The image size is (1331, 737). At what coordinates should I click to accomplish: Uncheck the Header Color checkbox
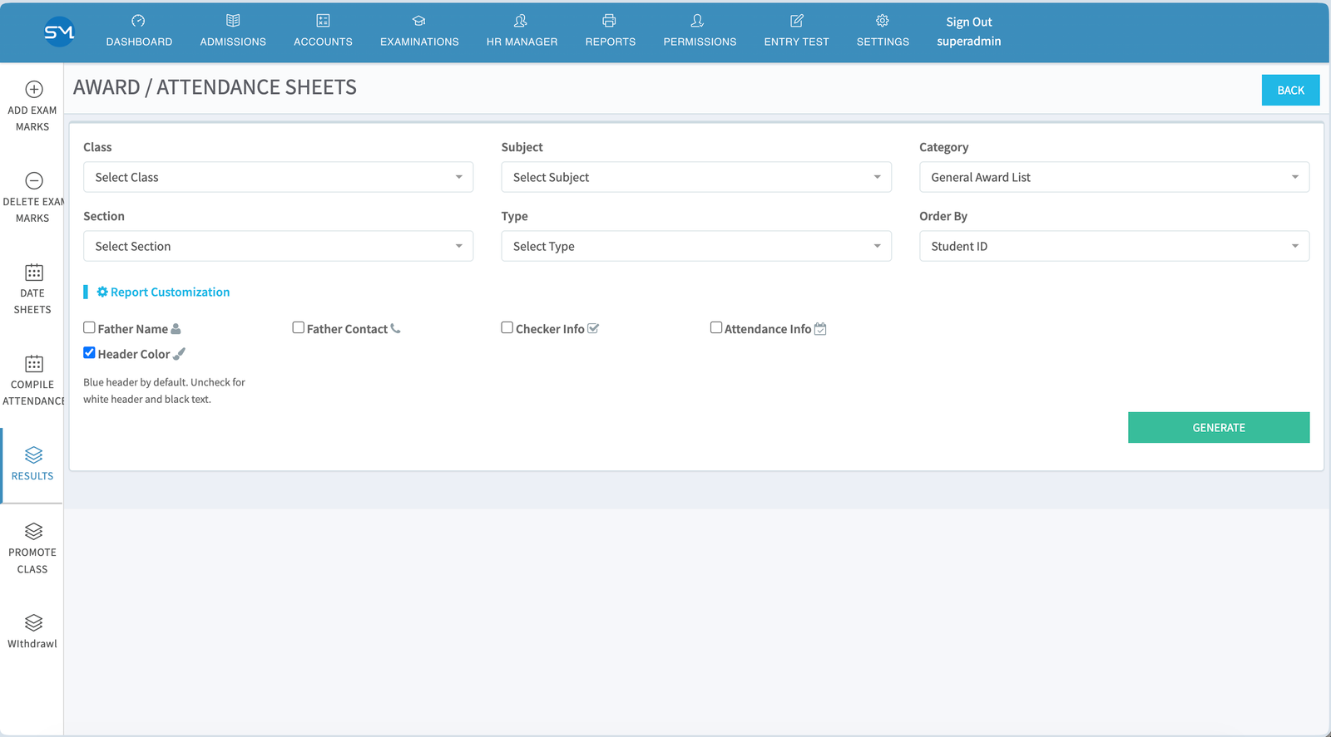[89, 352]
